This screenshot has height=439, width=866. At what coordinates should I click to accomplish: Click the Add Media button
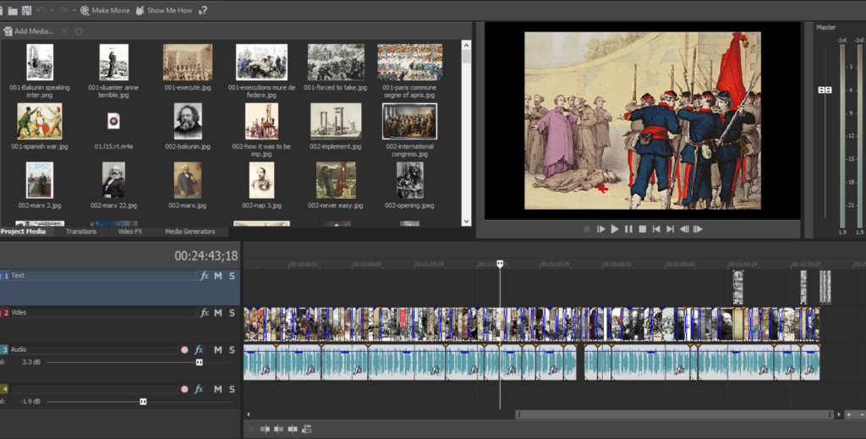[x=28, y=31]
